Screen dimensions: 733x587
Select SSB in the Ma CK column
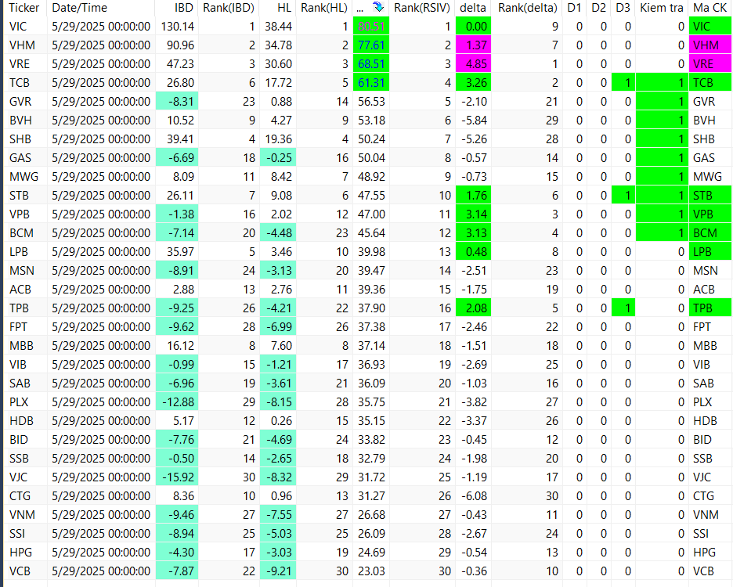702,458
